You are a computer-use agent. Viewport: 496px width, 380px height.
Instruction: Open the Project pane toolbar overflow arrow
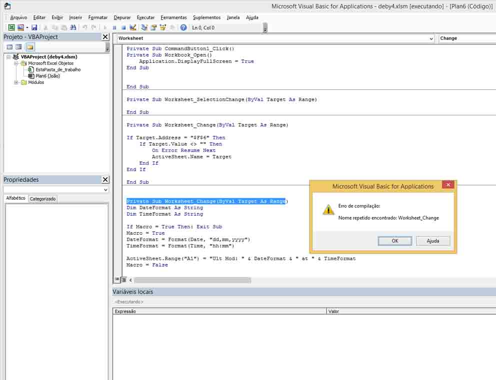click(107, 48)
